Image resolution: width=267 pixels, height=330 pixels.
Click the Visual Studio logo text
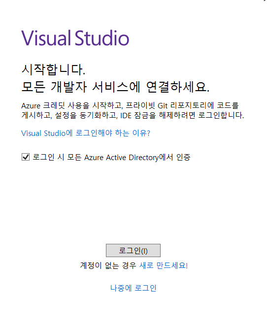point(75,38)
